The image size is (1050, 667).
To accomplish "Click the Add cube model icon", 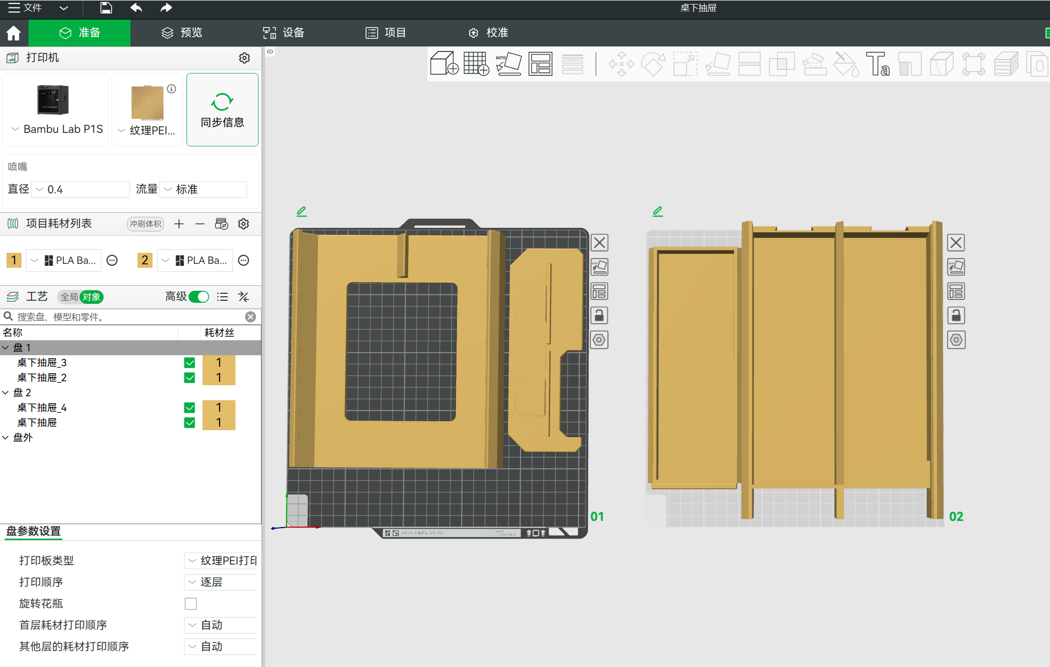I will pos(444,64).
